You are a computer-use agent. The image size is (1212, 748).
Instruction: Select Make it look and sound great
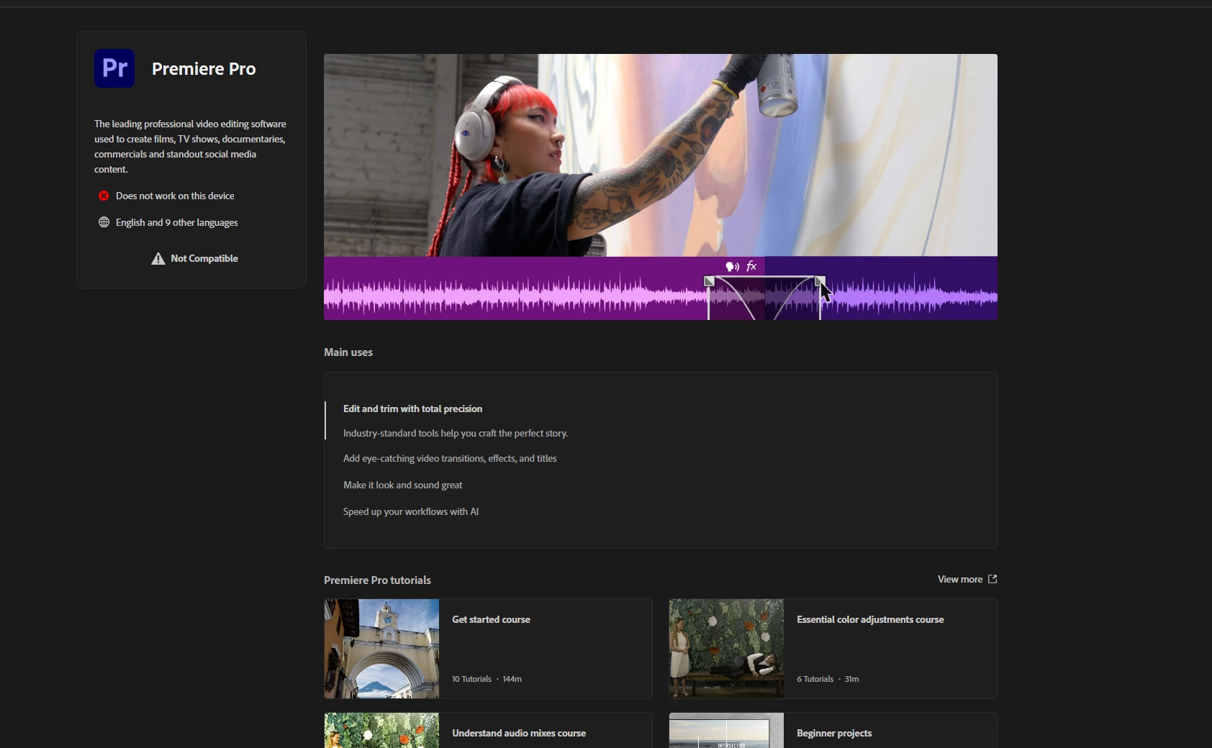click(x=402, y=485)
